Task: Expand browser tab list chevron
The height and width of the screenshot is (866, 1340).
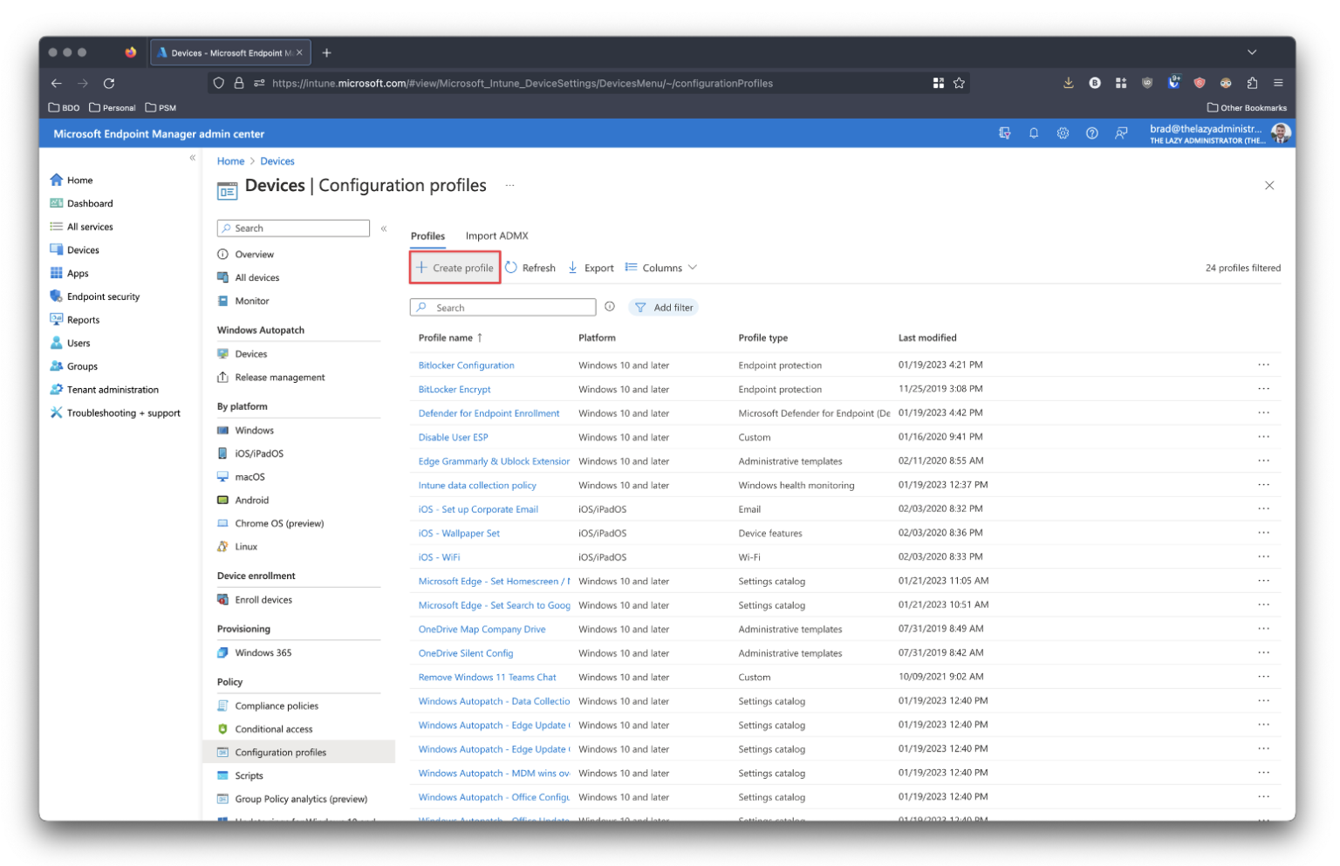Action: tap(1252, 53)
